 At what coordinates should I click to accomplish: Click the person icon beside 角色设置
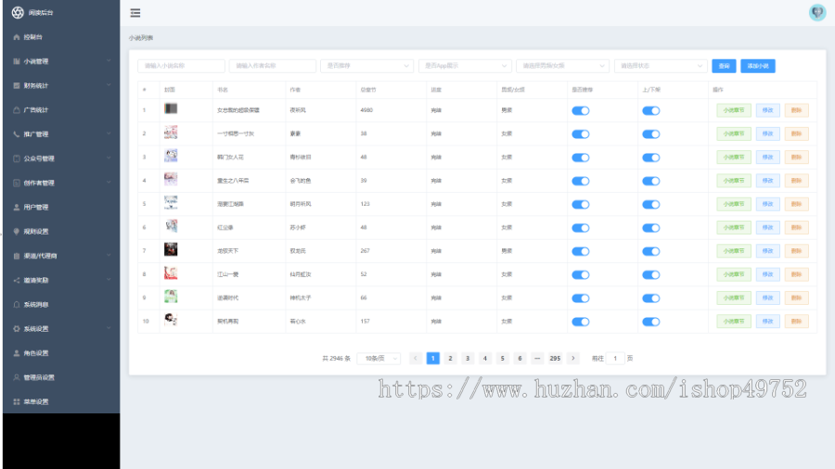click(x=17, y=353)
